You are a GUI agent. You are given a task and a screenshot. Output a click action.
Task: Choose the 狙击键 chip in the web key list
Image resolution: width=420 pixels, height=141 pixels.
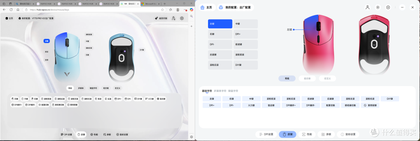pos(161,99)
